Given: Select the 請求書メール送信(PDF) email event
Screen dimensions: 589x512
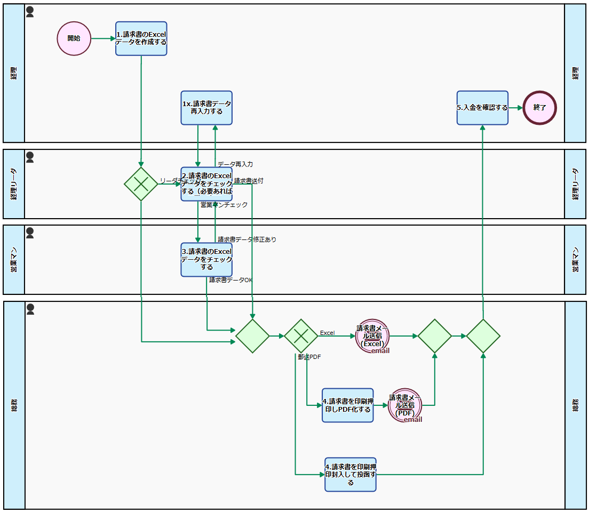Looking at the screenshot, I should [x=405, y=405].
